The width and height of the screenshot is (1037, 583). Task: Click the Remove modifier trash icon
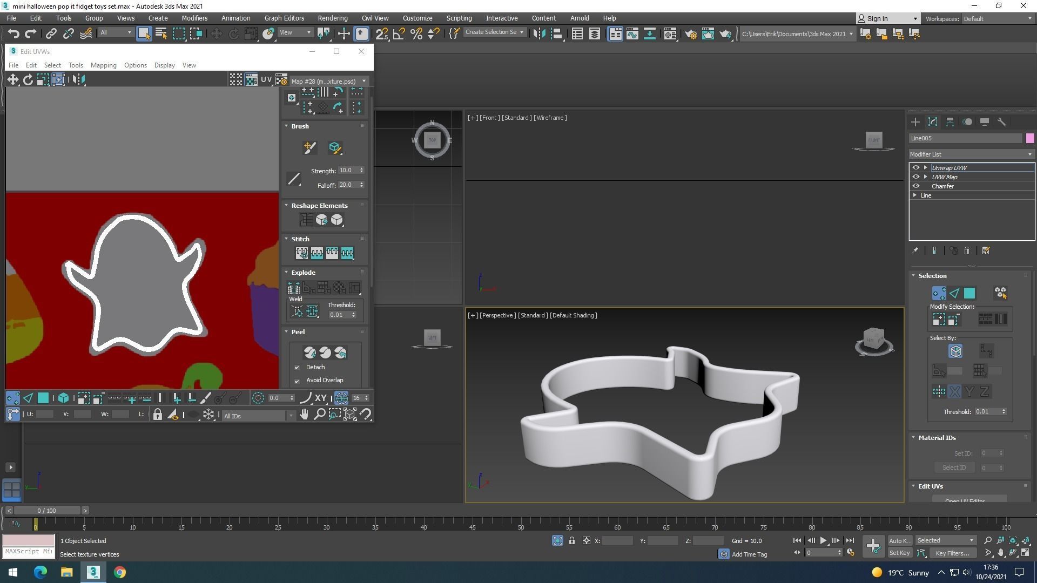click(967, 251)
